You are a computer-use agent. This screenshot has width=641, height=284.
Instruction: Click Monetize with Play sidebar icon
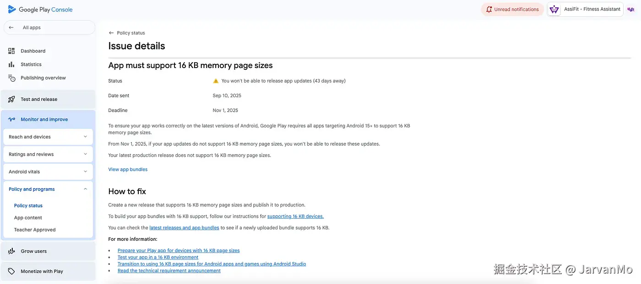click(x=11, y=271)
